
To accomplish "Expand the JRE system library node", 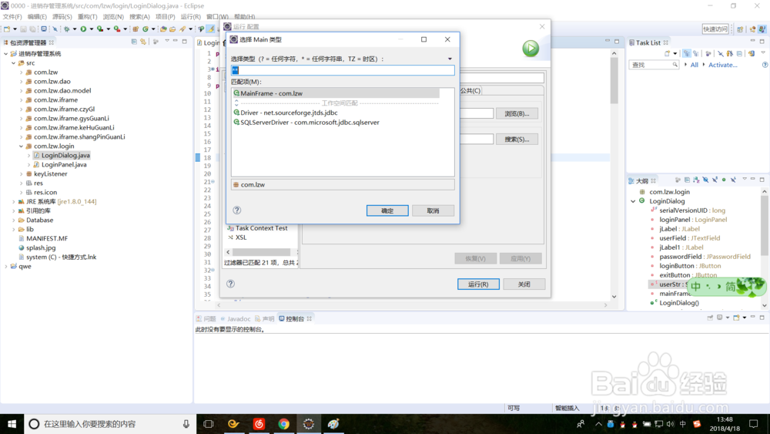I will tap(13, 201).
